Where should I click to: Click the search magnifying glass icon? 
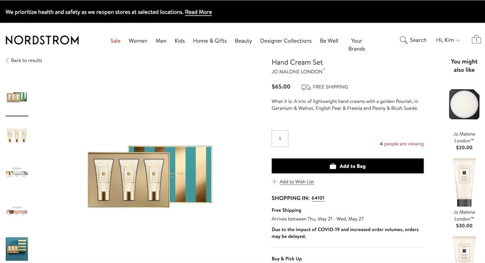tap(403, 40)
